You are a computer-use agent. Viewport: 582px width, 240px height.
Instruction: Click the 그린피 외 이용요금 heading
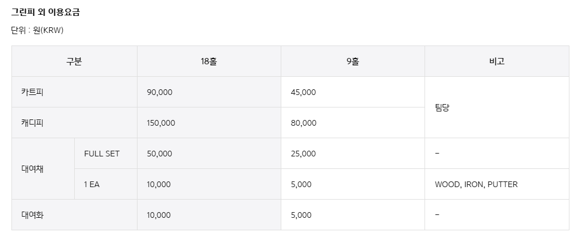click(45, 12)
